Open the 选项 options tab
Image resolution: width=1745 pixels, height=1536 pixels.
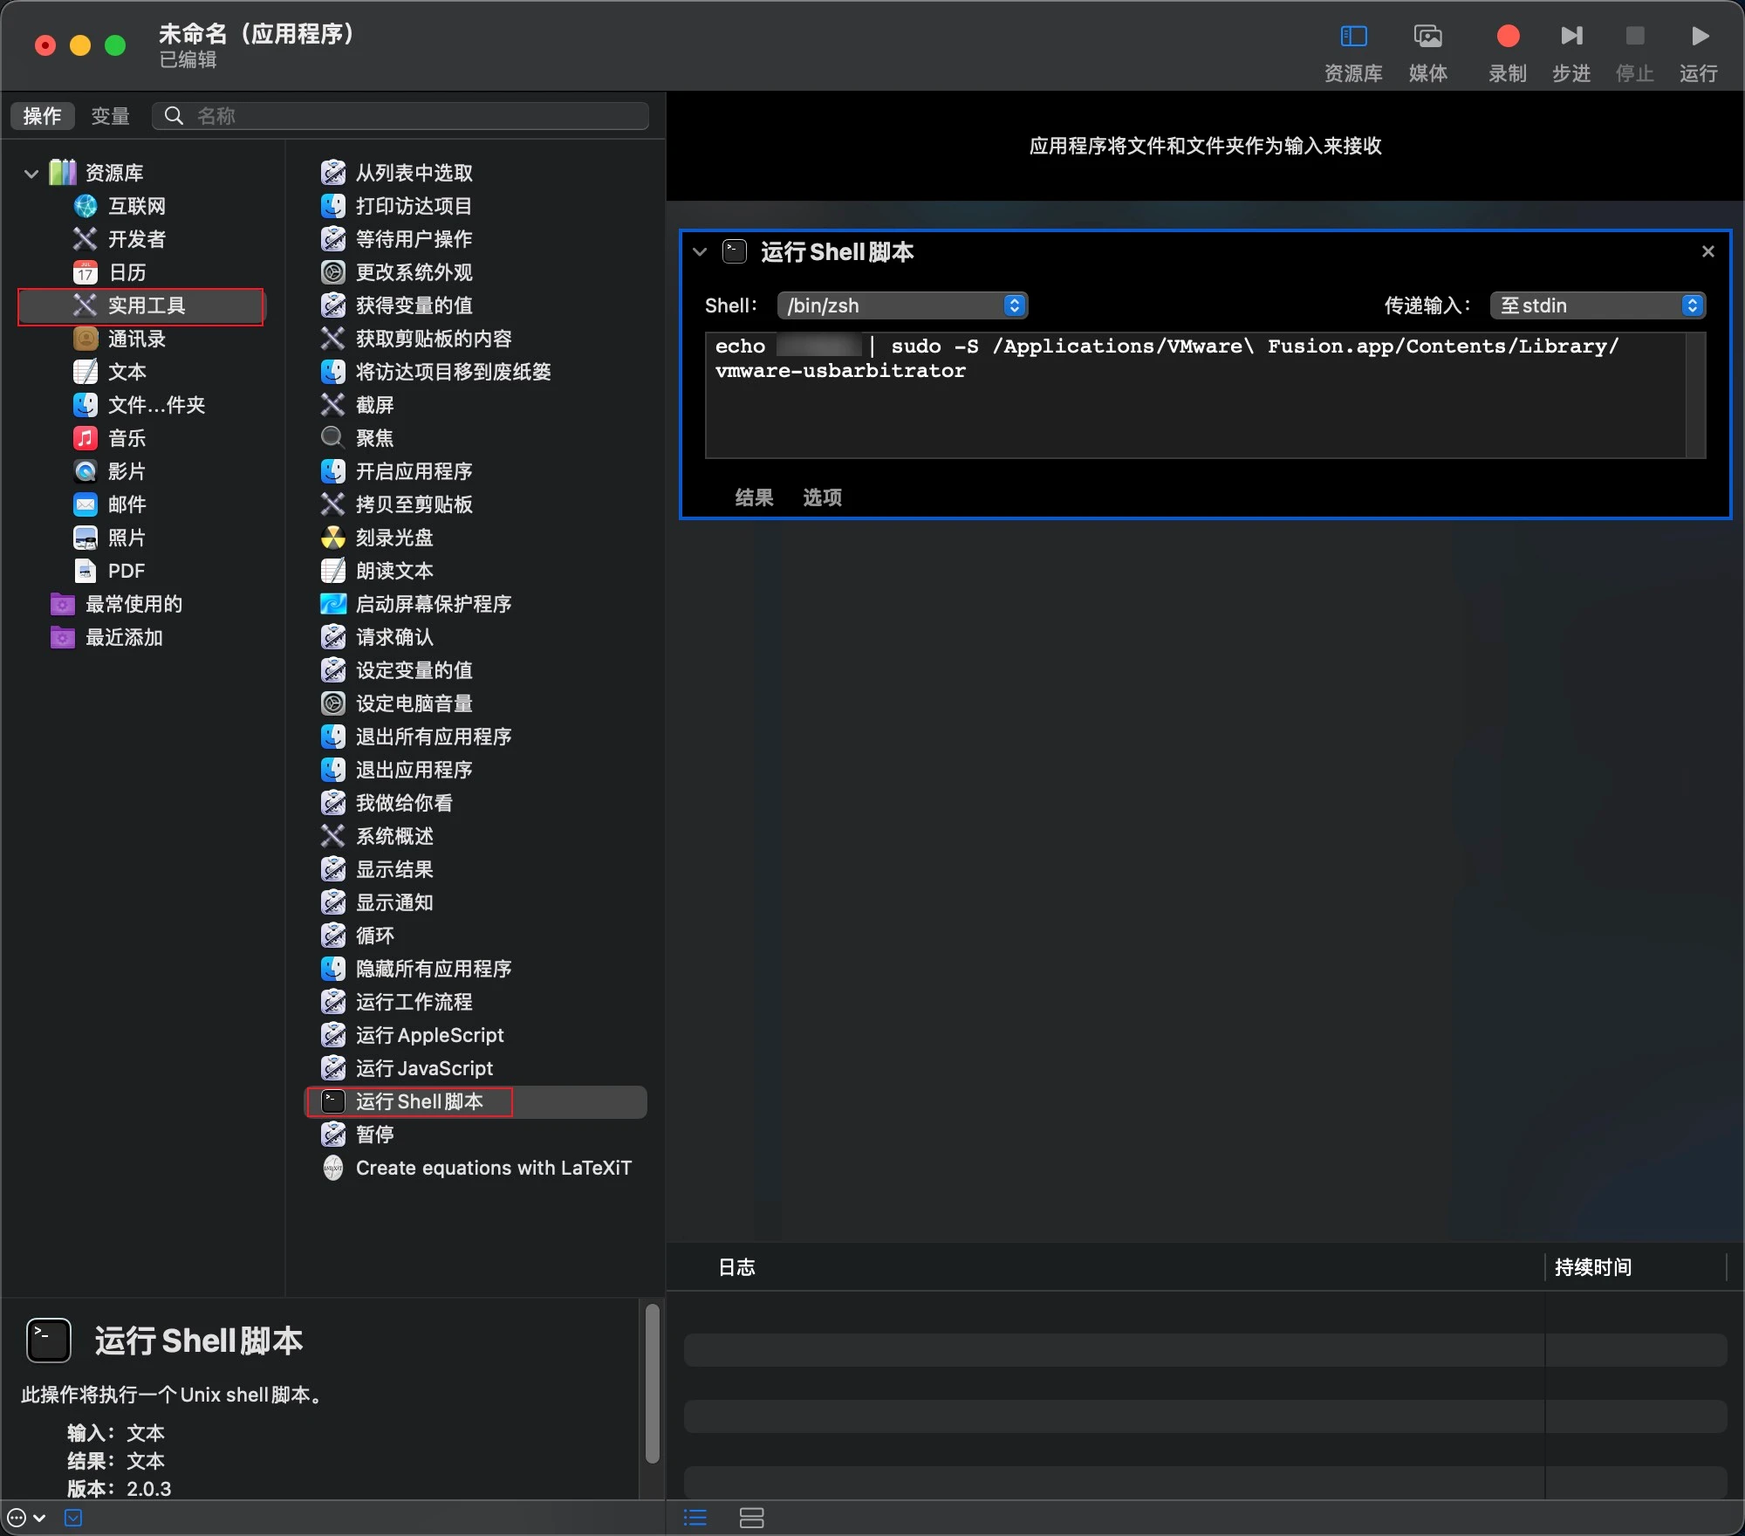coord(822,497)
